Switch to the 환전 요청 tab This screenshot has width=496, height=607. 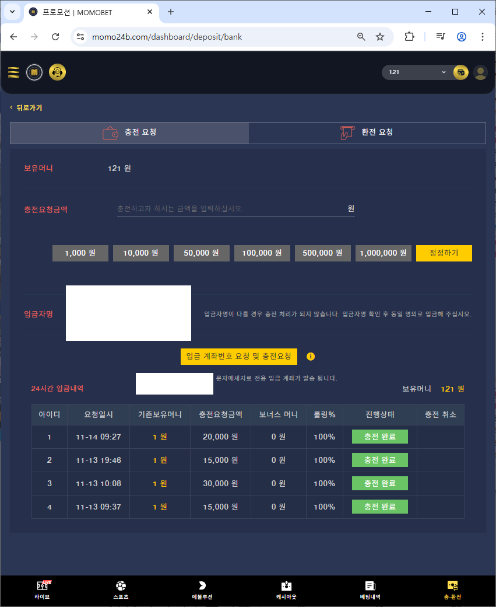click(367, 132)
